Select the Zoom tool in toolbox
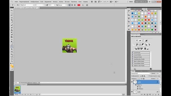This screenshot has width=171, height=96. [x=12, y=61]
